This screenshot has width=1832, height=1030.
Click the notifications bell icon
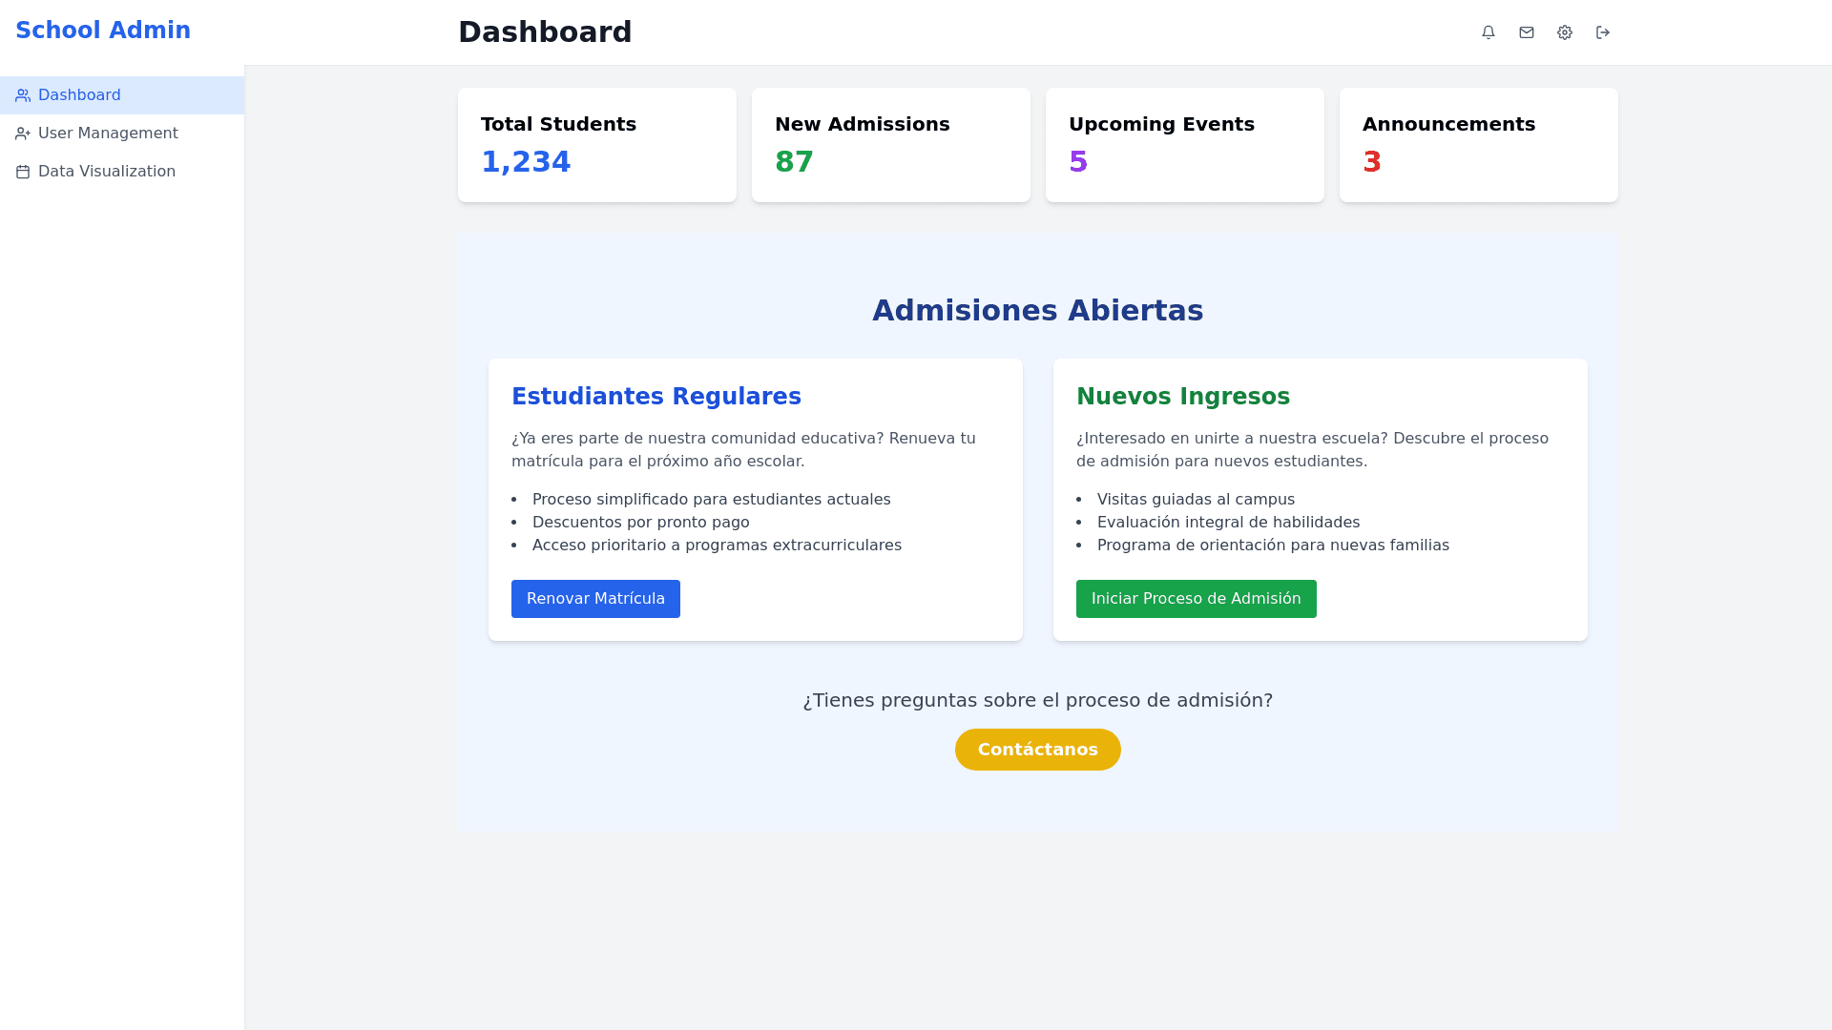[1488, 32]
